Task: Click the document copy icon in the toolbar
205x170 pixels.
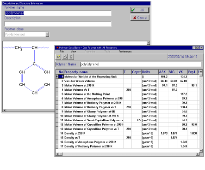Action: pyautogui.click(x=71, y=57)
